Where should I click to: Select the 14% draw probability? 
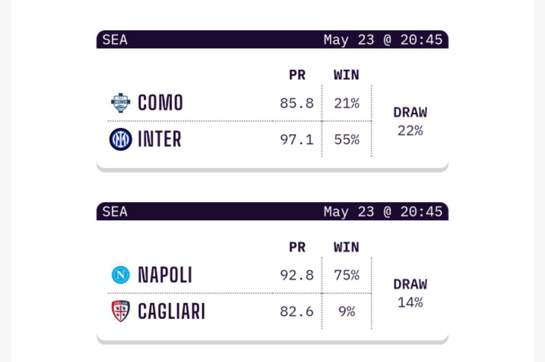pyautogui.click(x=410, y=303)
